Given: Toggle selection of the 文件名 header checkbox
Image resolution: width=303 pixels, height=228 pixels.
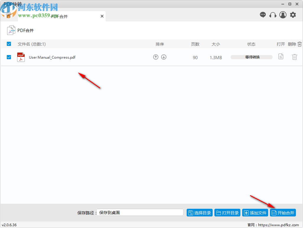Looking at the screenshot, I should click(x=9, y=44).
